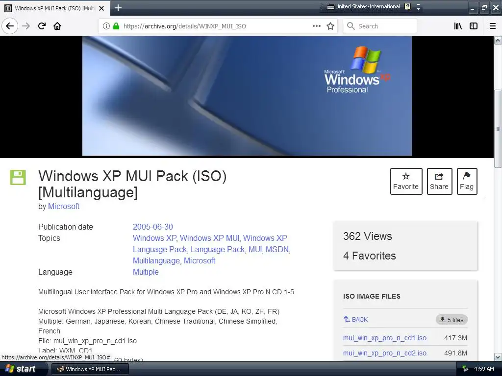Click the Windows XP Professional banner image
The image size is (502, 376).
pos(247,96)
